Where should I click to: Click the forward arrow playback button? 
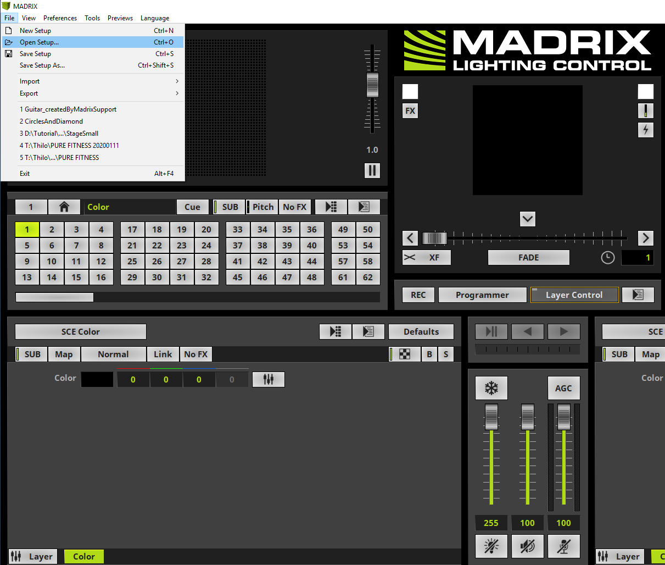pos(564,331)
